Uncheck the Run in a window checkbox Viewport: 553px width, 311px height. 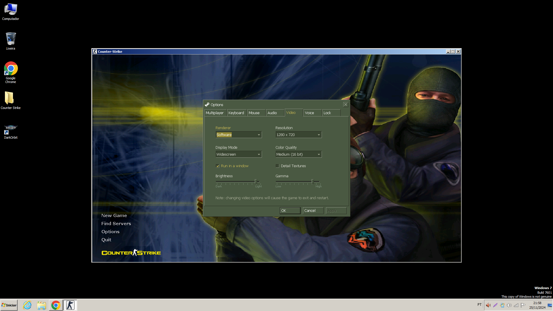coord(218,166)
